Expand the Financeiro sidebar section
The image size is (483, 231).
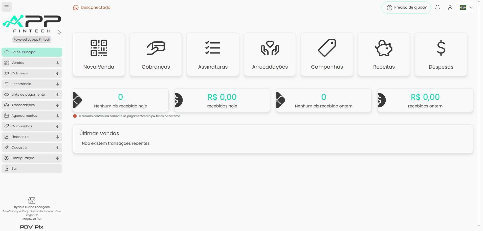32,137
